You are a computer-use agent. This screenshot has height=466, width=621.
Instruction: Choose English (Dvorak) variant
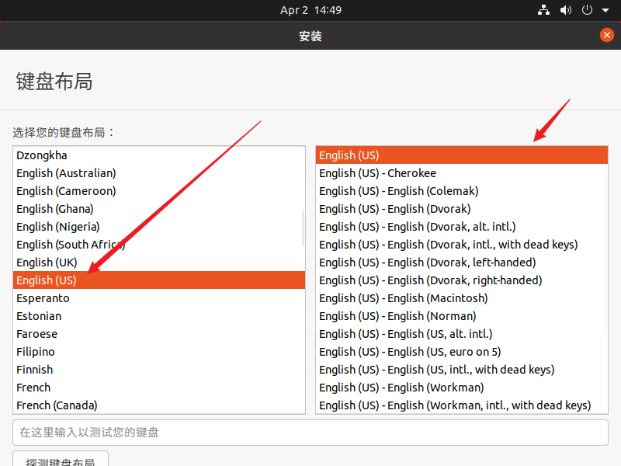[x=462, y=209]
